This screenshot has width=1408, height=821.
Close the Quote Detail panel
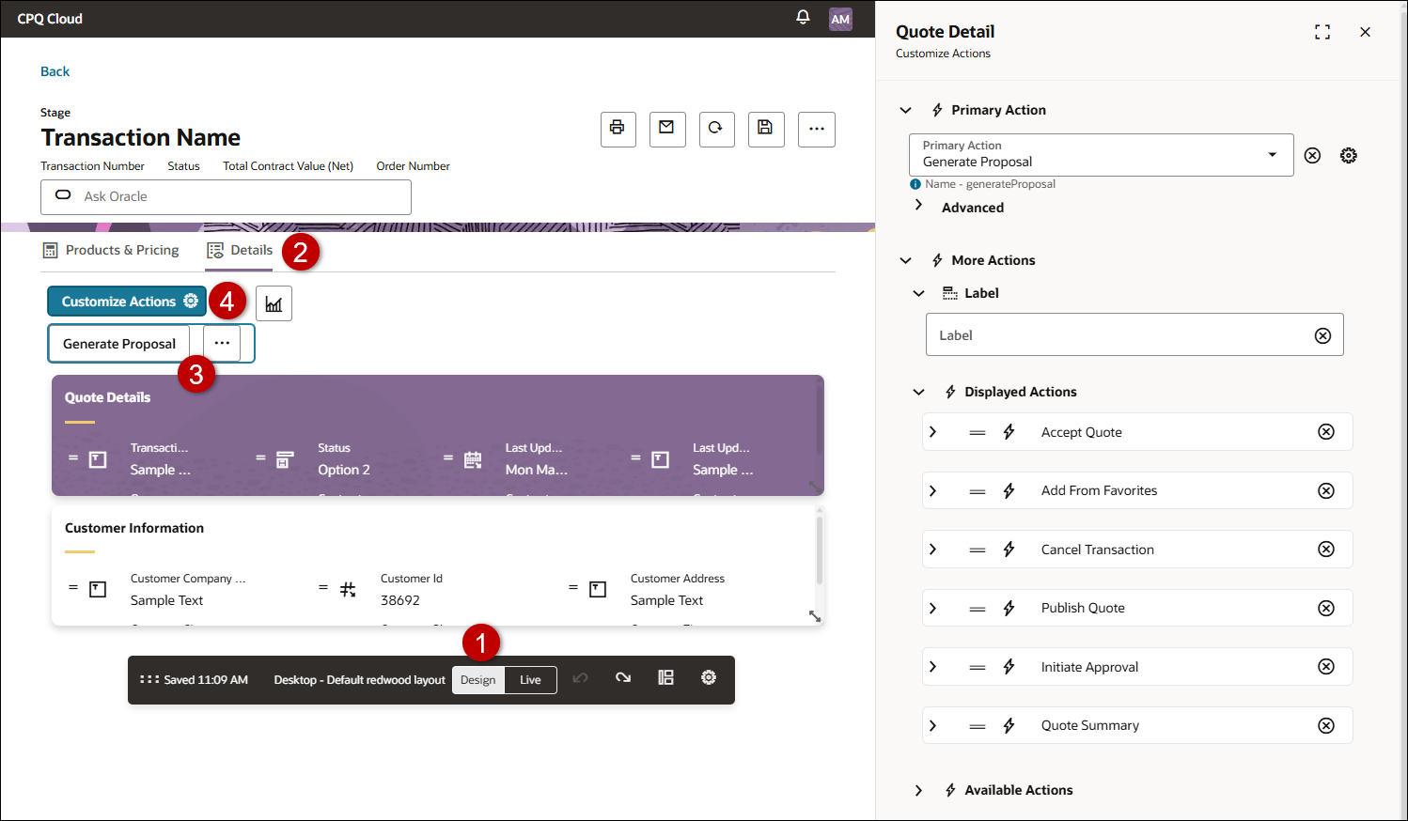[x=1365, y=32]
